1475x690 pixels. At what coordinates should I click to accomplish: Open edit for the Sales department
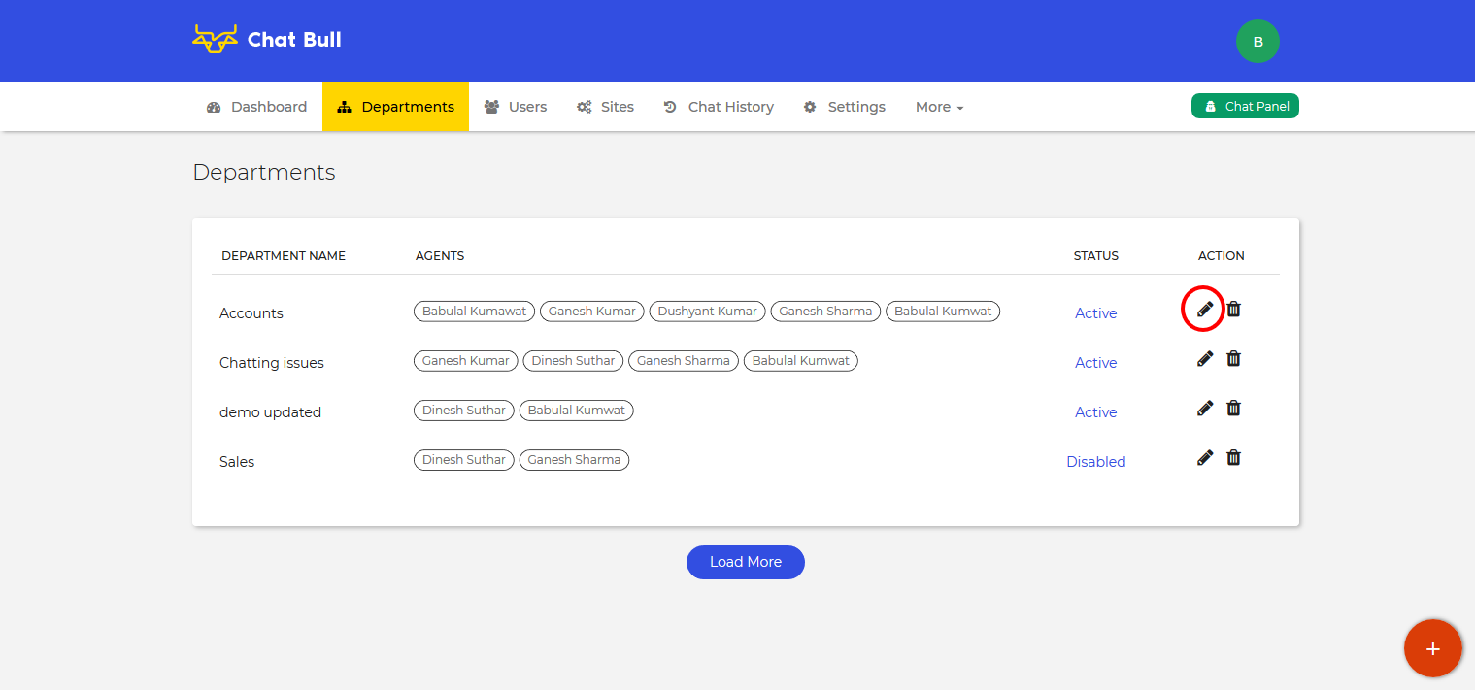click(x=1205, y=457)
